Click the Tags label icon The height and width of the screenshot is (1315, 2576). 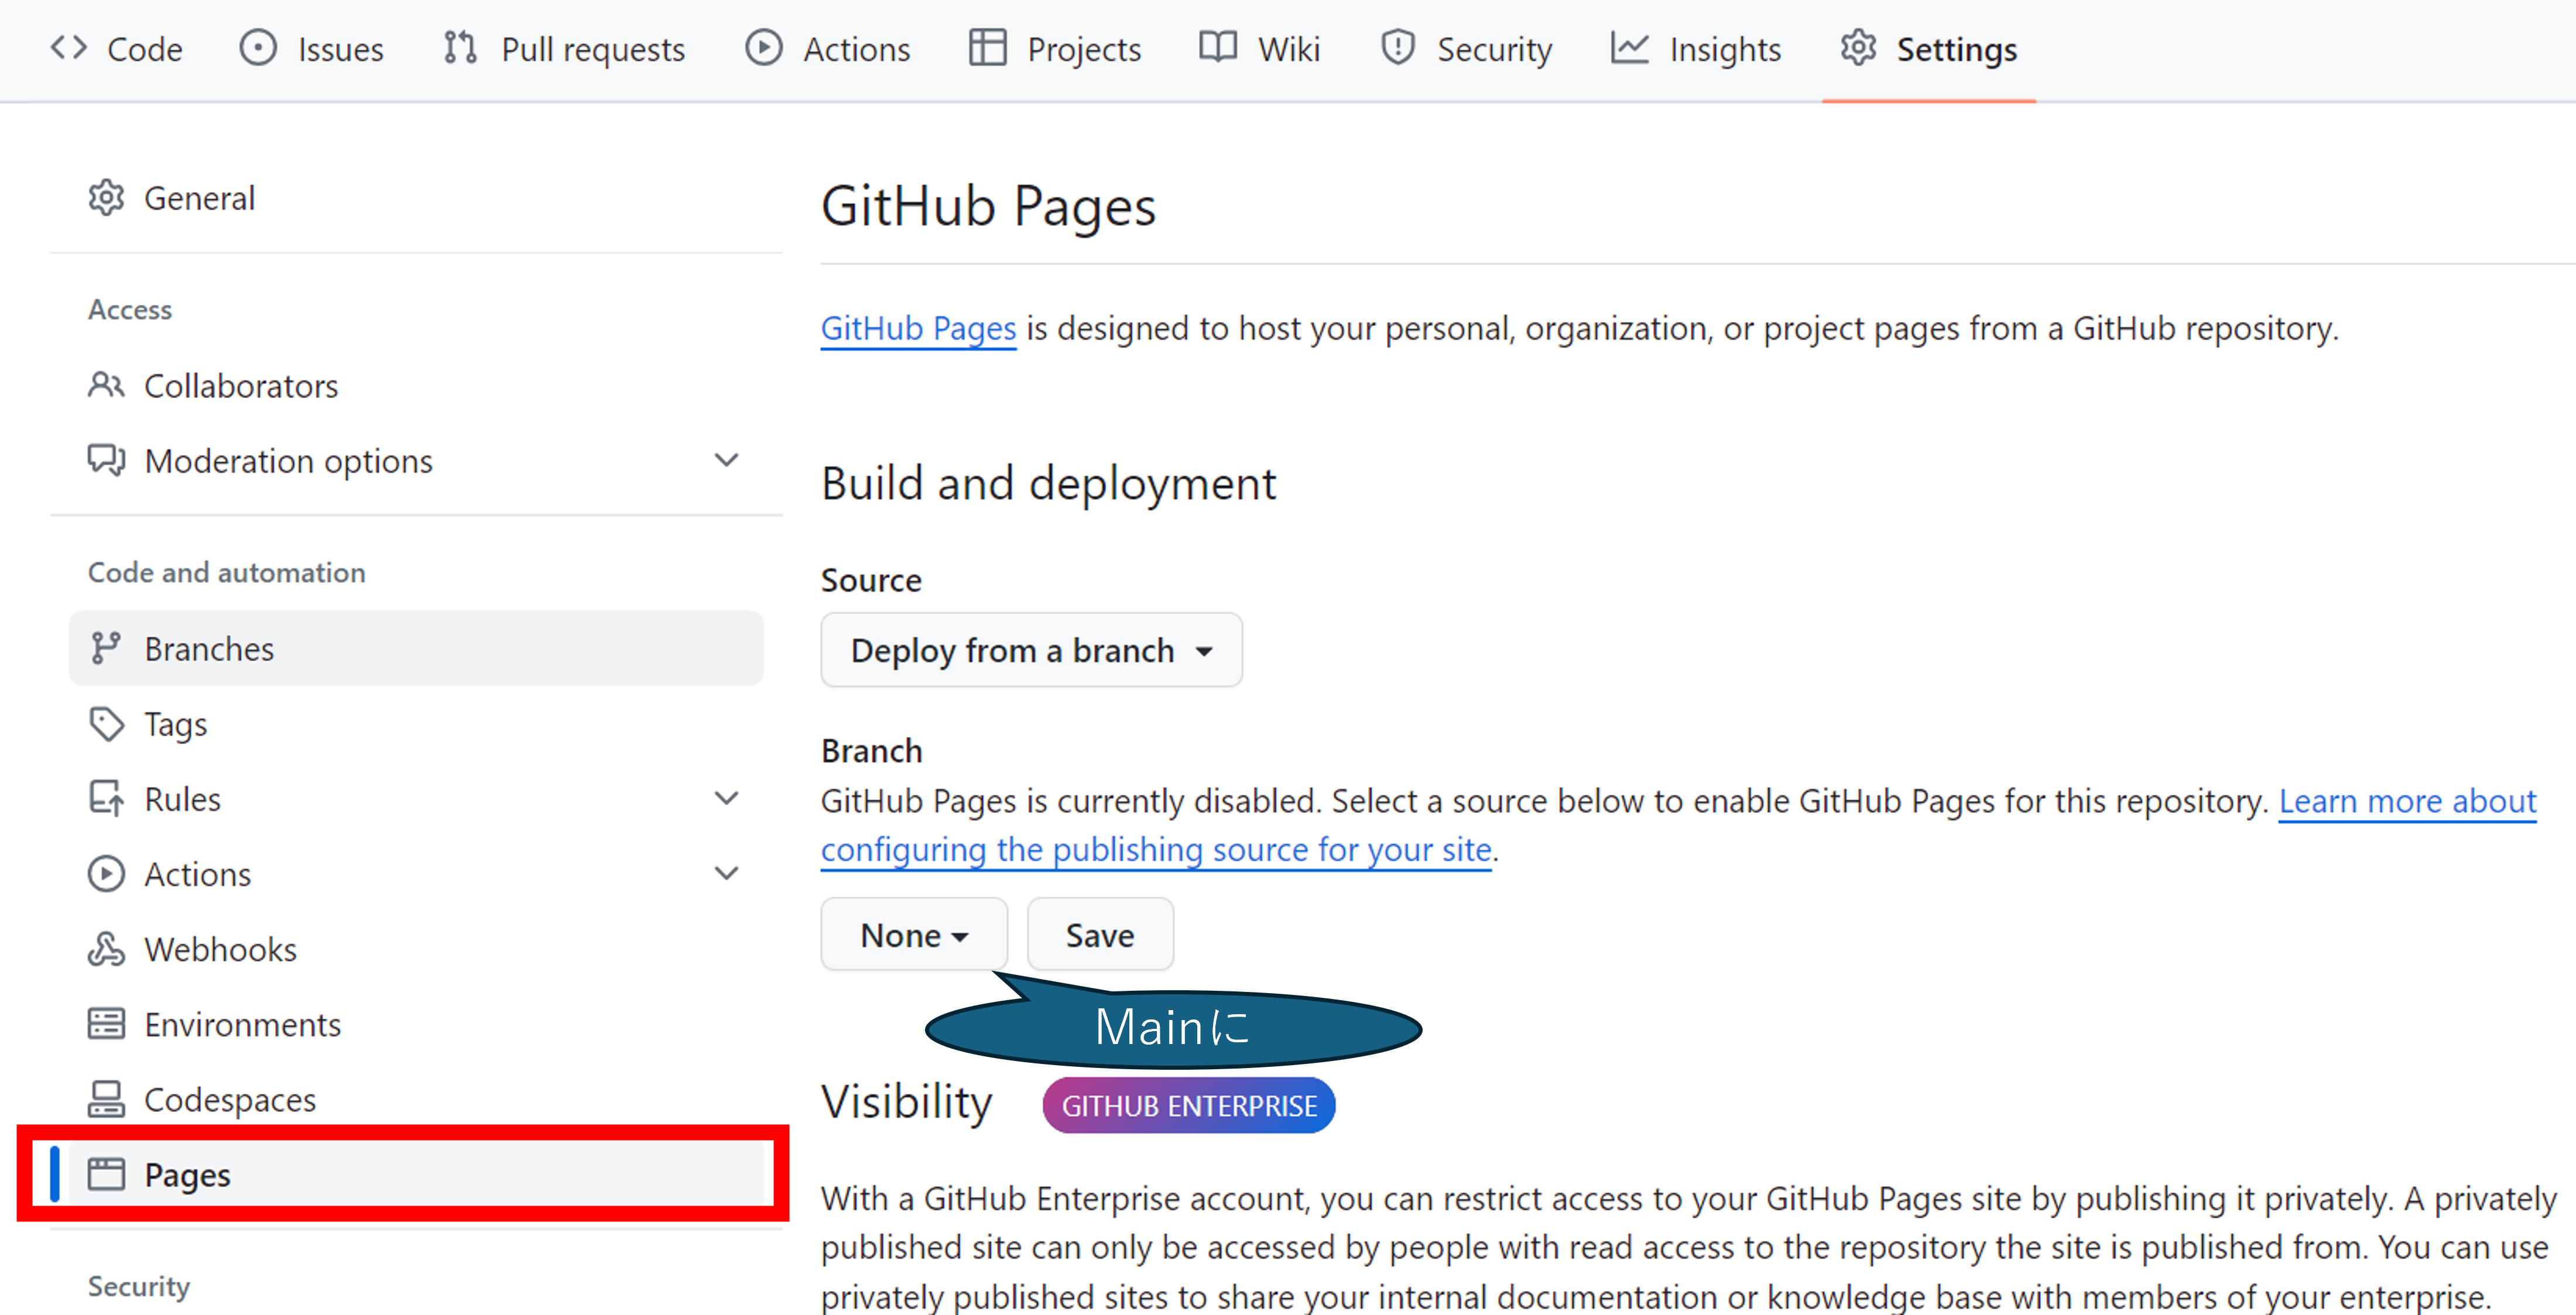point(106,723)
